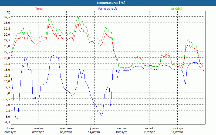Viewport: 216px width, 135px height.
Task: Click the 'miércoles' day label
Action: [66, 128]
